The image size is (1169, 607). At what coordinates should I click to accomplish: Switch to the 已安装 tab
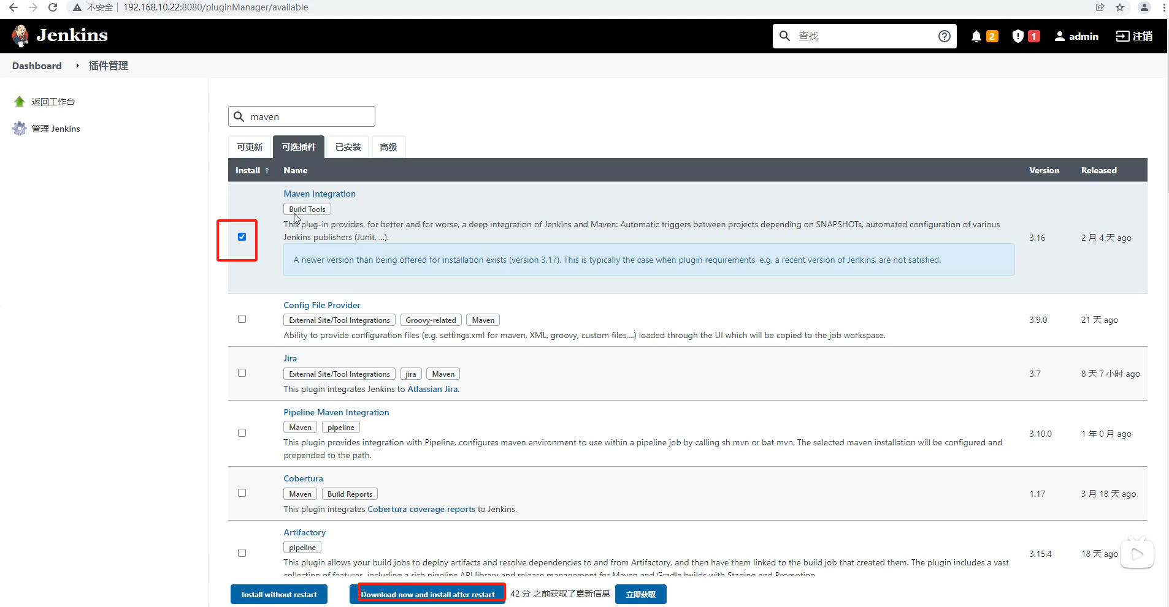point(348,147)
